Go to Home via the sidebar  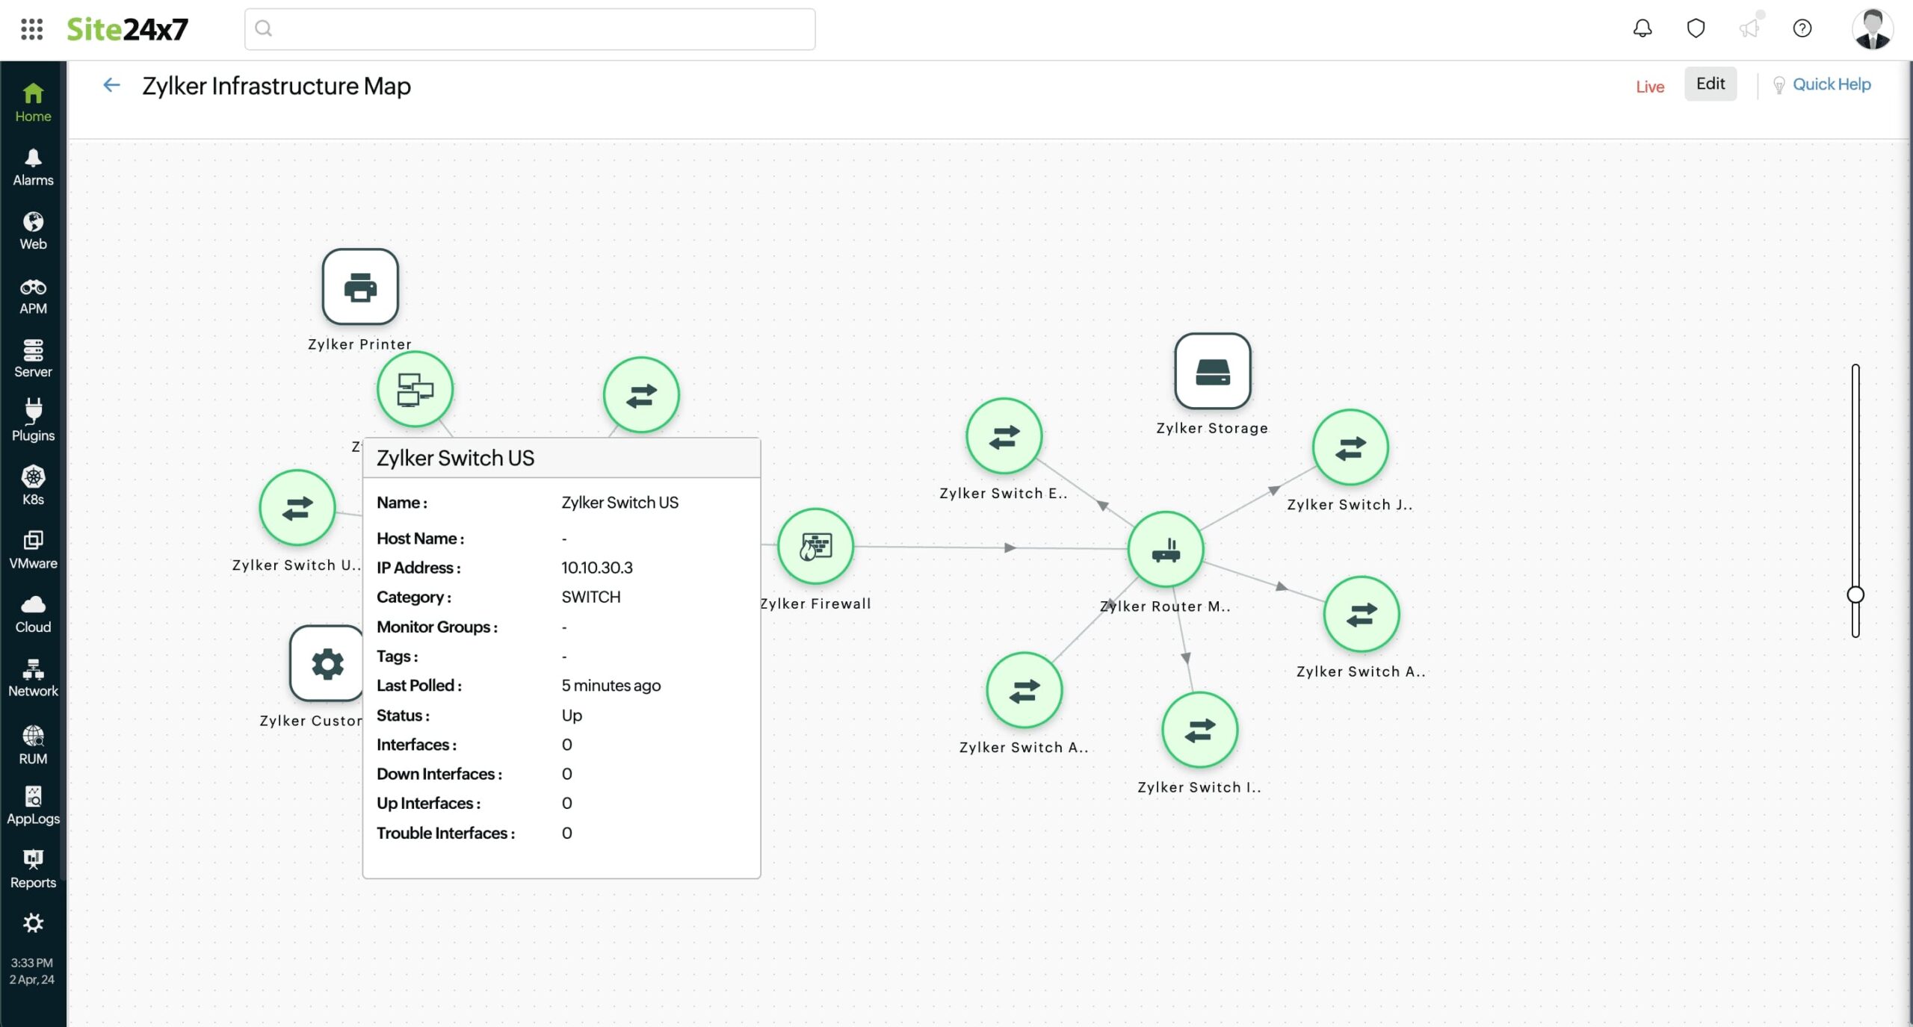tap(32, 101)
